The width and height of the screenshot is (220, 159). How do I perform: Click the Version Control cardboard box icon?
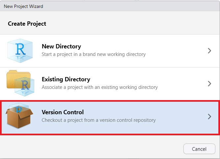(x=19, y=116)
